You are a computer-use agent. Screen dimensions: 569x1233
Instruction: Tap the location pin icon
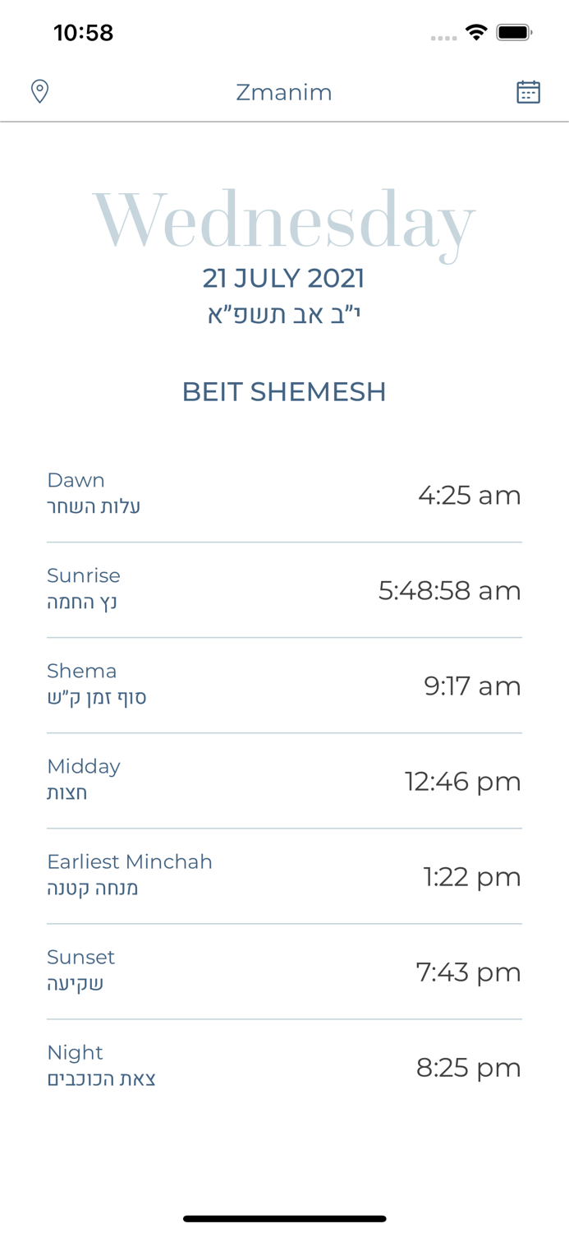point(39,91)
